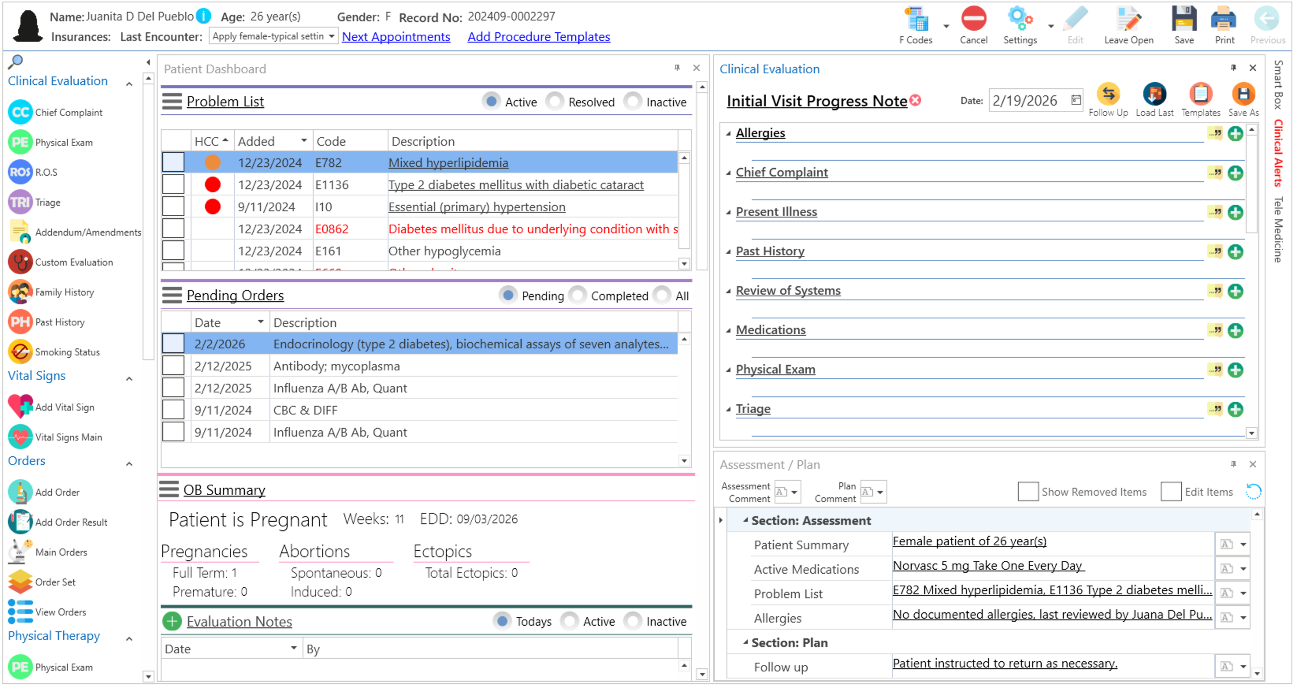Screen dimensions: 1297x688
Task: Click the red HCC dot for hypertension
Action: (212, 207)
